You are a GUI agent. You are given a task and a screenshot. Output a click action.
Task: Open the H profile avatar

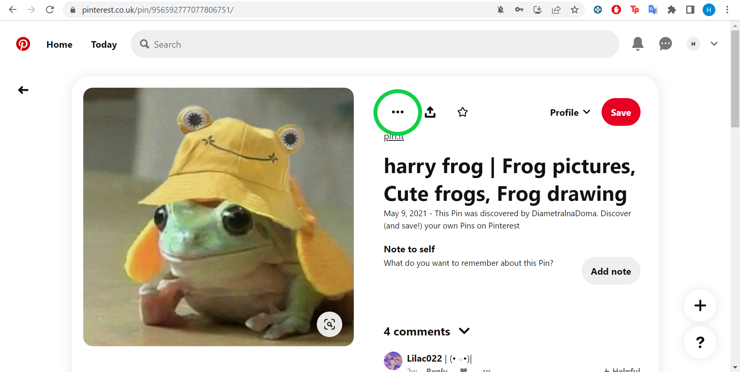tap(693, 44)
